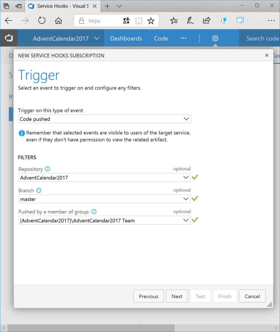The width and height of the screenshot is (280, 332).
Task: Click the translate page icon in address bar
Action: coord(126,20)
